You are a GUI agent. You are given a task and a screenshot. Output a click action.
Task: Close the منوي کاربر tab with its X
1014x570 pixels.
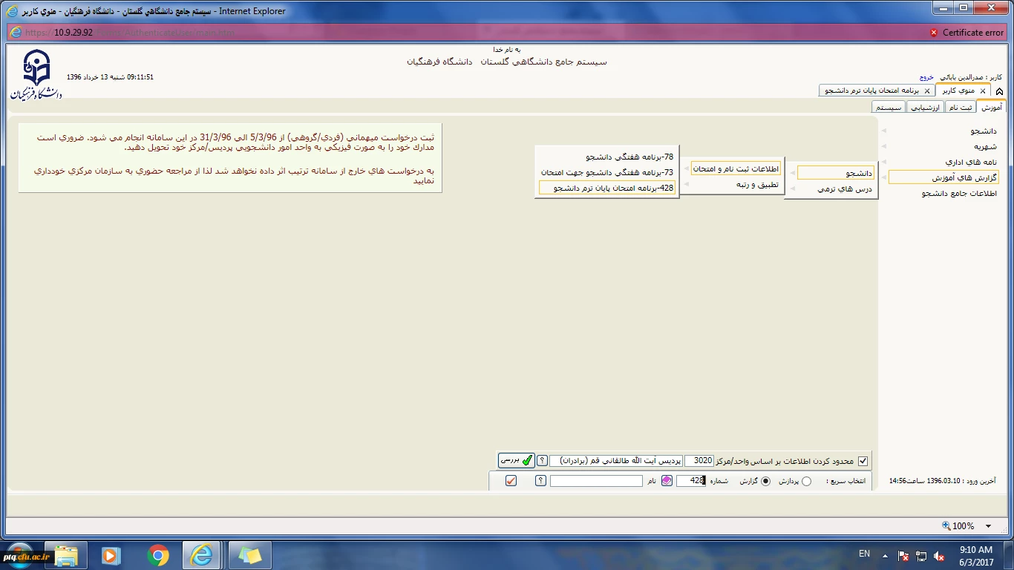(983, 91)
